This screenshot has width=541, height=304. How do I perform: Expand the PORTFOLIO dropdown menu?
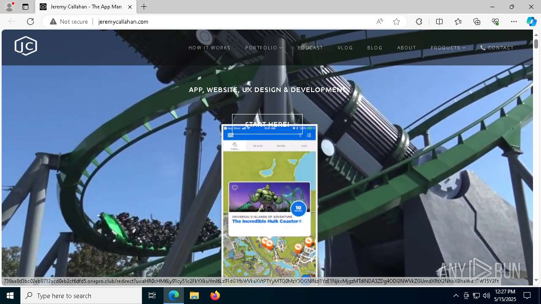(264, 48)
